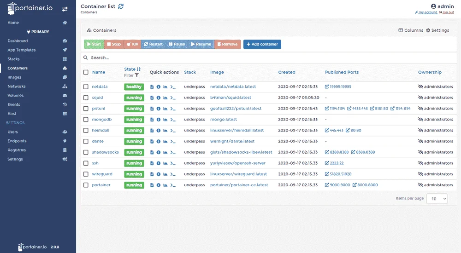Inspect the dante container info icon
The height and width of the screenshot is (253, 461).
[x=159, y=142]
